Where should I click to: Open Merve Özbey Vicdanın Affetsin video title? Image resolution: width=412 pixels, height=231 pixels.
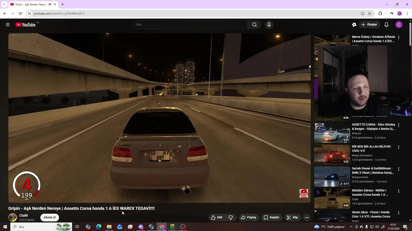point(373,39)
